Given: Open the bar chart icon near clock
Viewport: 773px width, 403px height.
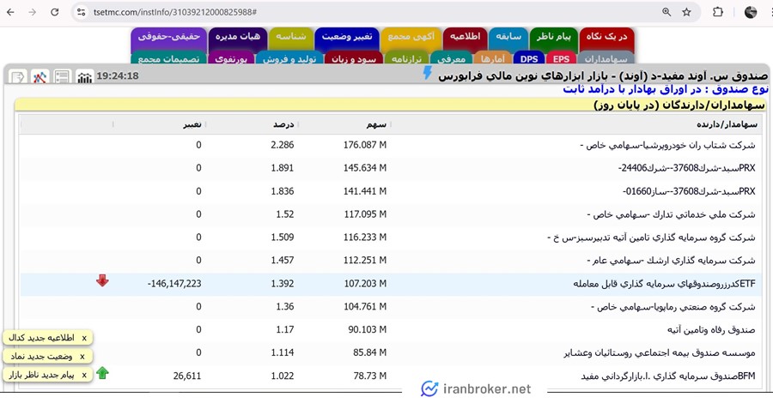Looking at the screenshot, I should click(x=84, y=77).
